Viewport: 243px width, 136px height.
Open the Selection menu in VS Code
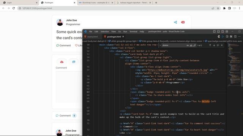105,31
